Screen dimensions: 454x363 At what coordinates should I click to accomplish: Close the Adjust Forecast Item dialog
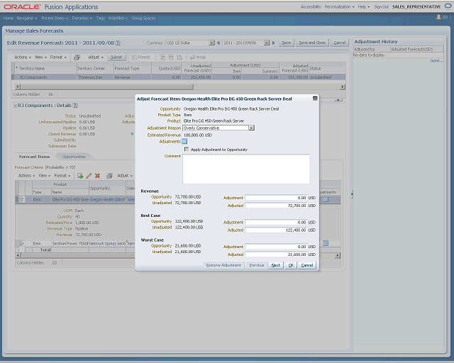pyautogui.click(x=315, y=99)
